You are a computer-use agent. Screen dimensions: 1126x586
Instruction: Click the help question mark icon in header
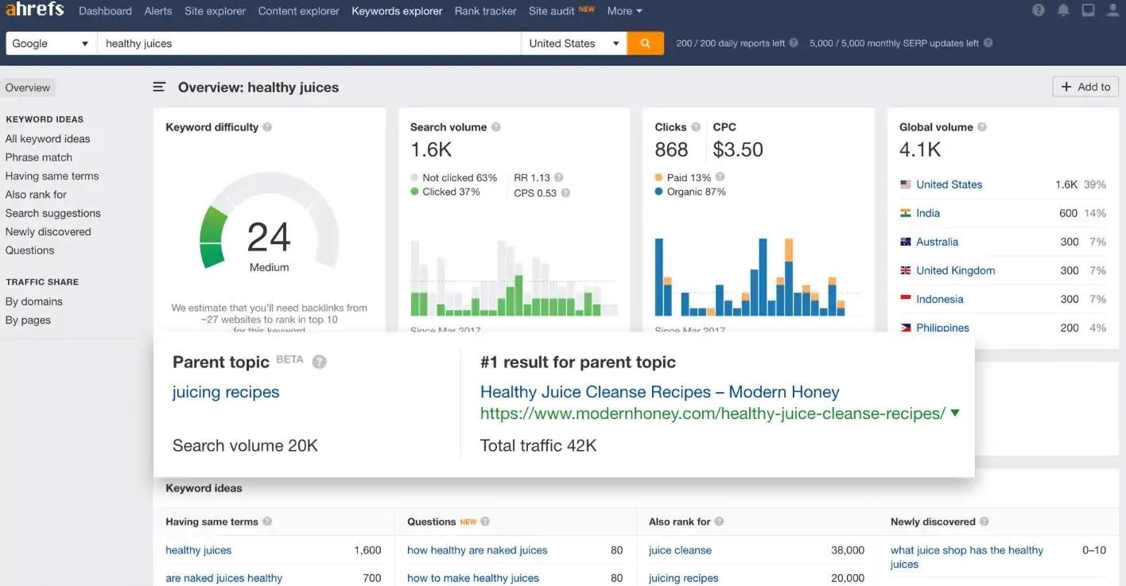click(x=1039, y=11)
